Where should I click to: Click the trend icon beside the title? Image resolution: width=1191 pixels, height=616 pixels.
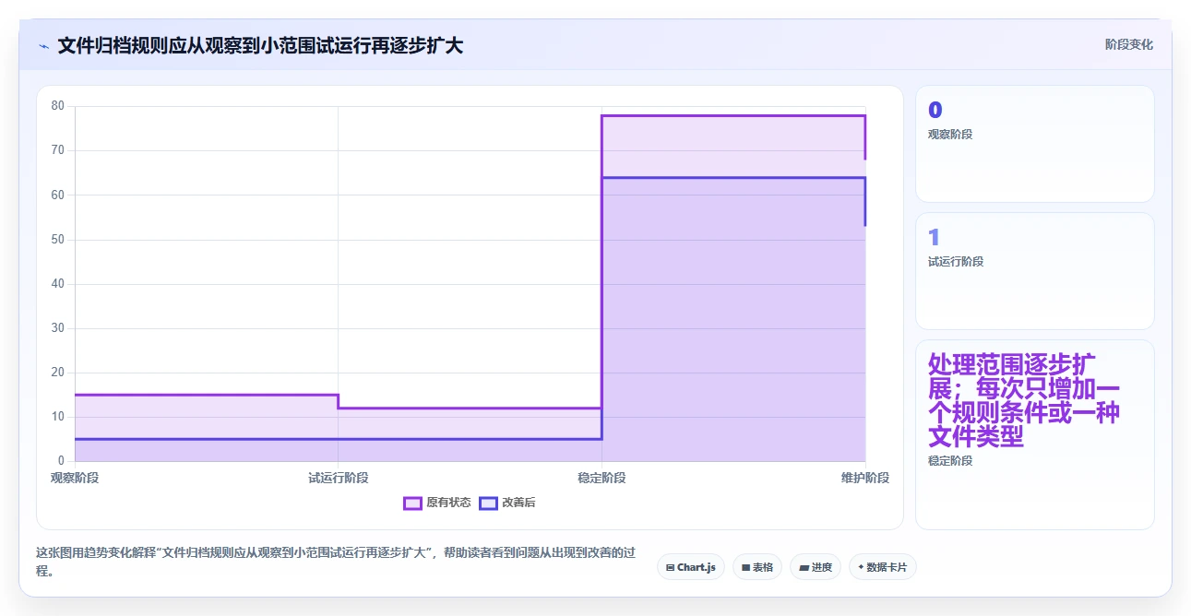43,46
